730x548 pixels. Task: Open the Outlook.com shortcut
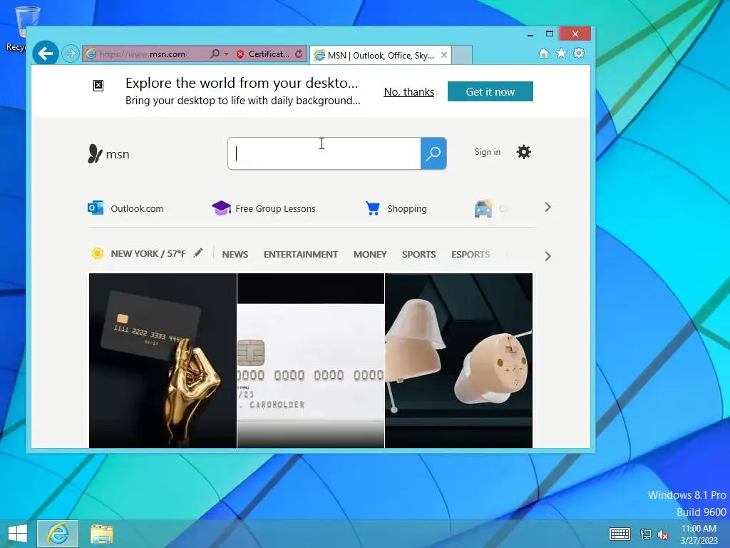click(x=125, y=208)
